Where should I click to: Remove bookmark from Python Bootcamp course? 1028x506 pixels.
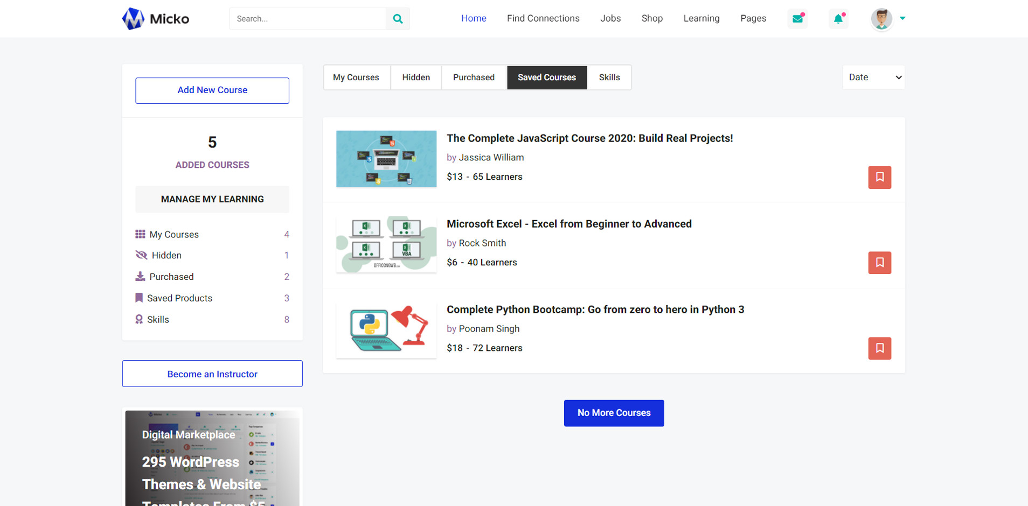pos(879,348)
